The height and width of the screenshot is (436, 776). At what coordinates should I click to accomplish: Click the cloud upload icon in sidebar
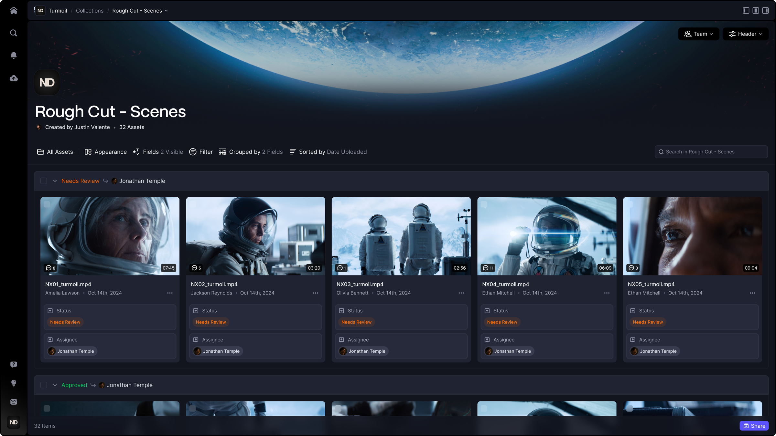click(14, 78)
